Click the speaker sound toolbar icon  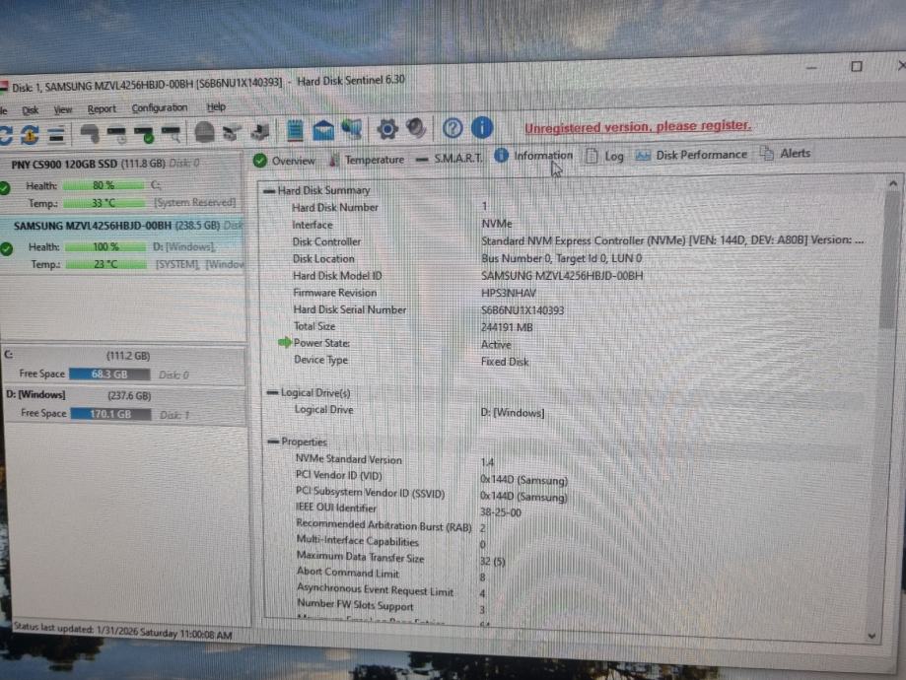tap(416, 128)
